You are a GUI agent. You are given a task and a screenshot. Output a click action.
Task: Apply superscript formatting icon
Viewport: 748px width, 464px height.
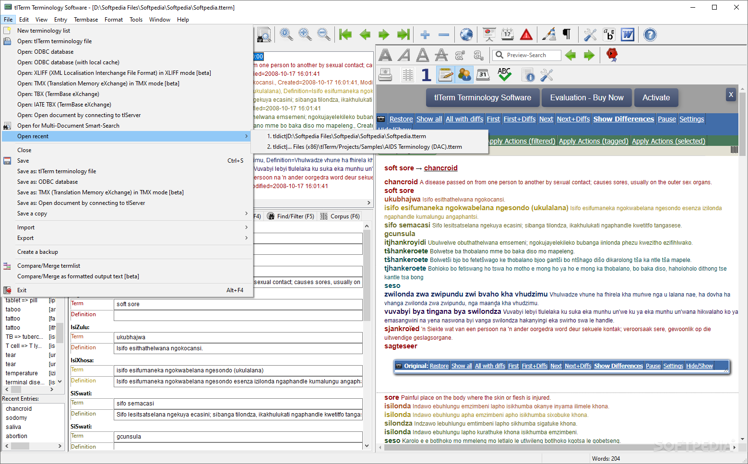(460, 55)
